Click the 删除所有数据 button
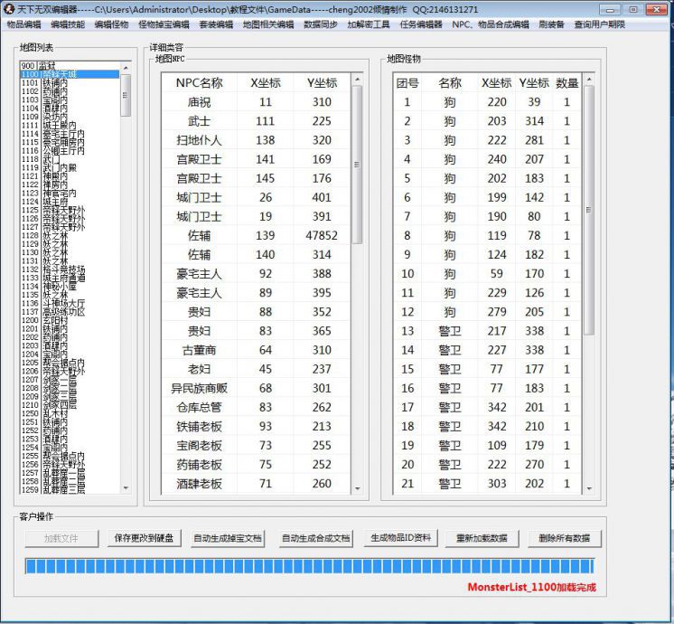 (564, 538)
